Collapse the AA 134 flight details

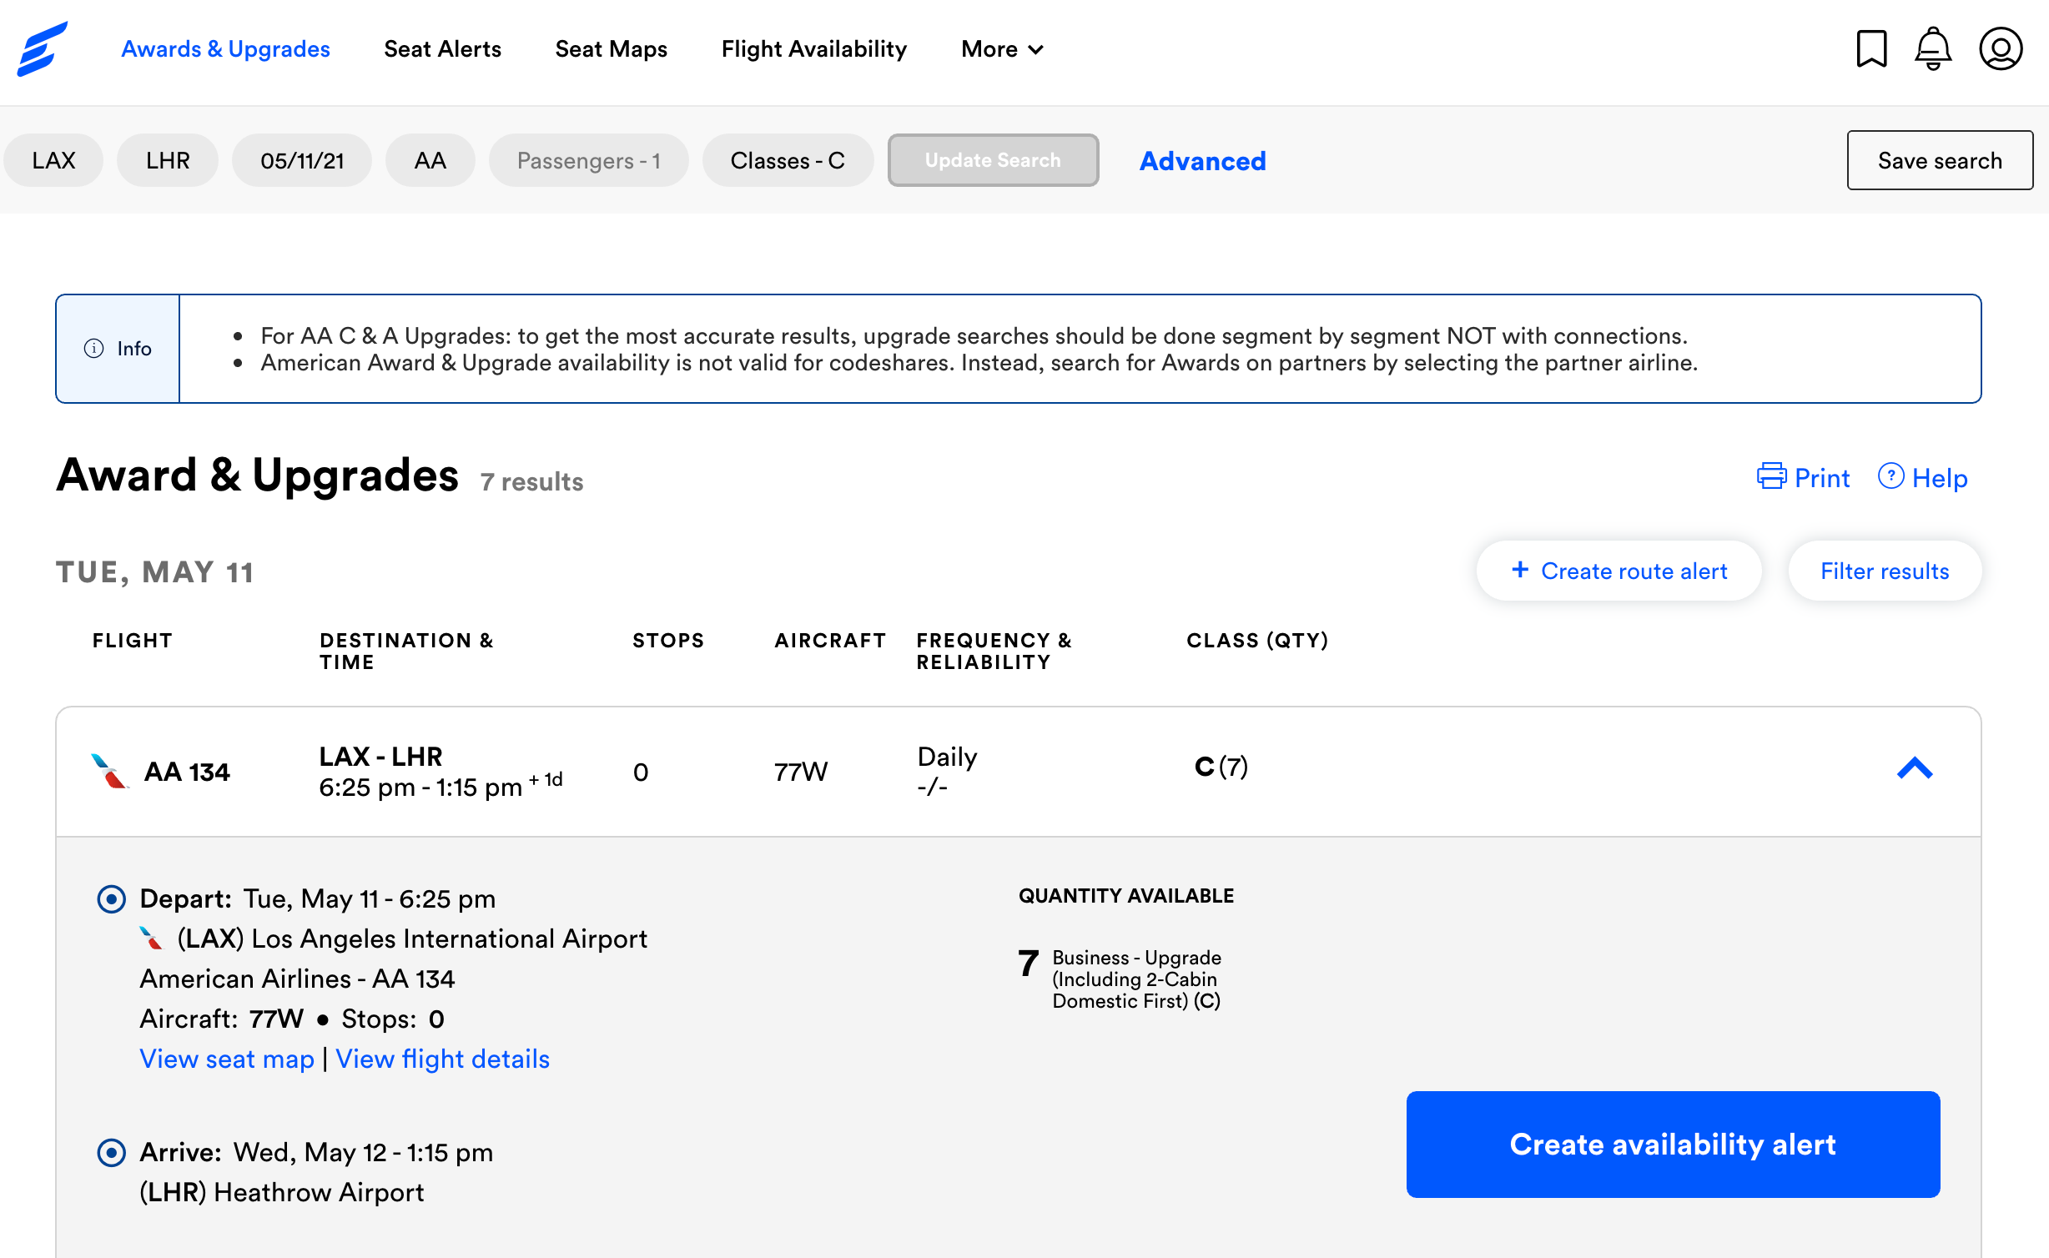pyautogui.click(x=1915, y=768)
